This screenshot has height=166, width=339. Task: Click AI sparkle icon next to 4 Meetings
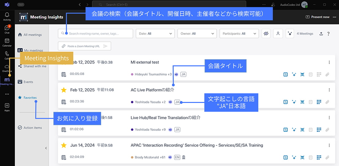pos(290,34)
